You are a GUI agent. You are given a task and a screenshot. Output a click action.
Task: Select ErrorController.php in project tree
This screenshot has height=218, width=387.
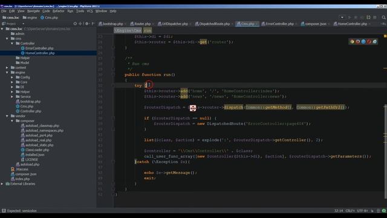(x=39, y=48)
